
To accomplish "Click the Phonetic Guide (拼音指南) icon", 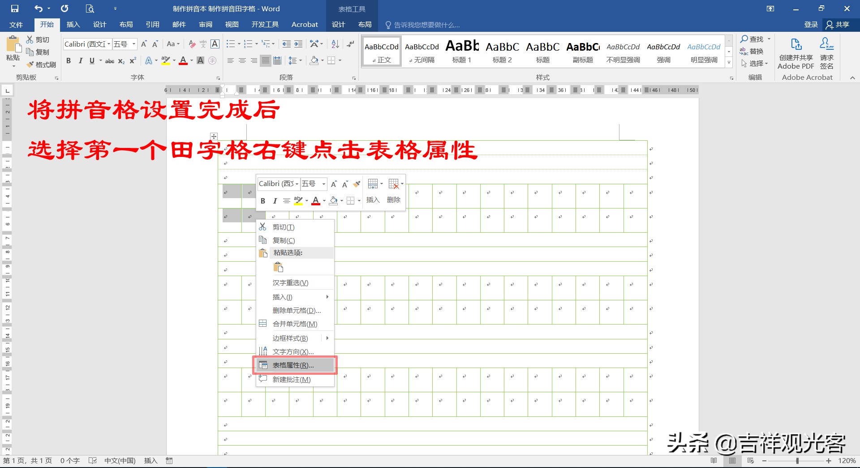I will (203, 44).
